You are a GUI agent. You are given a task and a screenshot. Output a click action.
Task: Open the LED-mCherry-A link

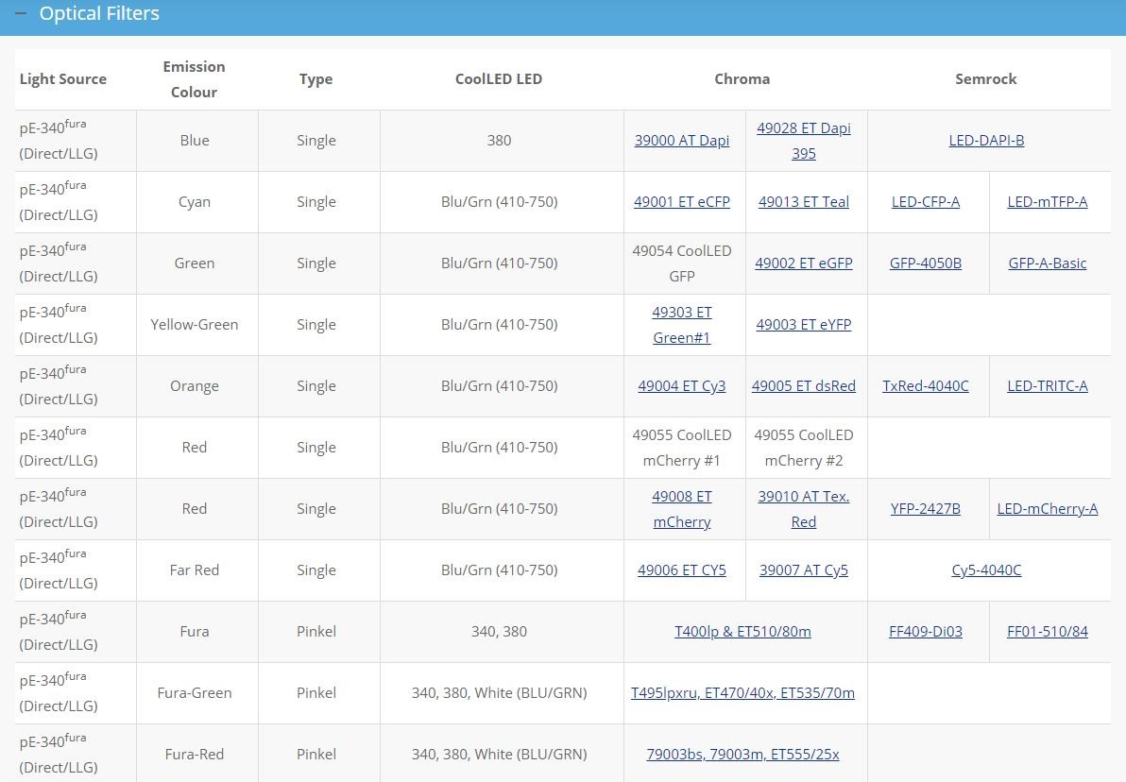1047,509
